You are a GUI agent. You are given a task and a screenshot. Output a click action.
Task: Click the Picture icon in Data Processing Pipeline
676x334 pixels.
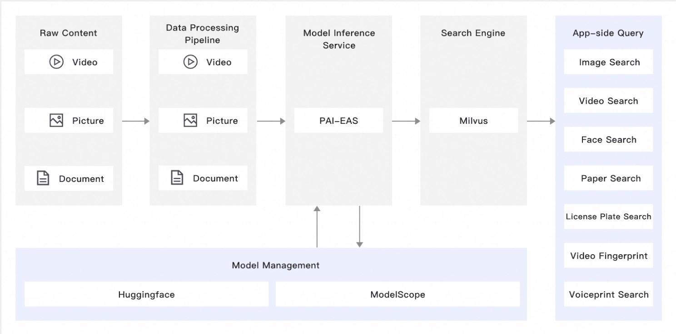point(190,120)
